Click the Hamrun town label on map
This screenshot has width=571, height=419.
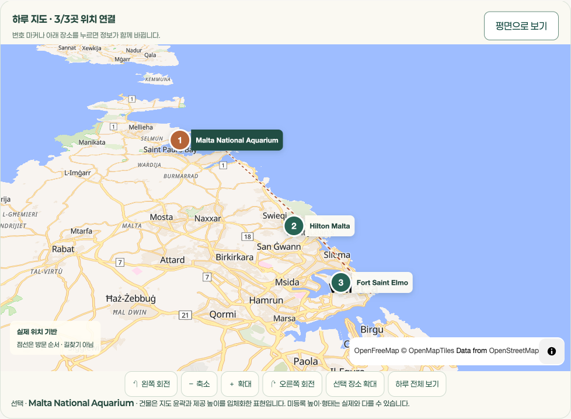pos(266,301)
